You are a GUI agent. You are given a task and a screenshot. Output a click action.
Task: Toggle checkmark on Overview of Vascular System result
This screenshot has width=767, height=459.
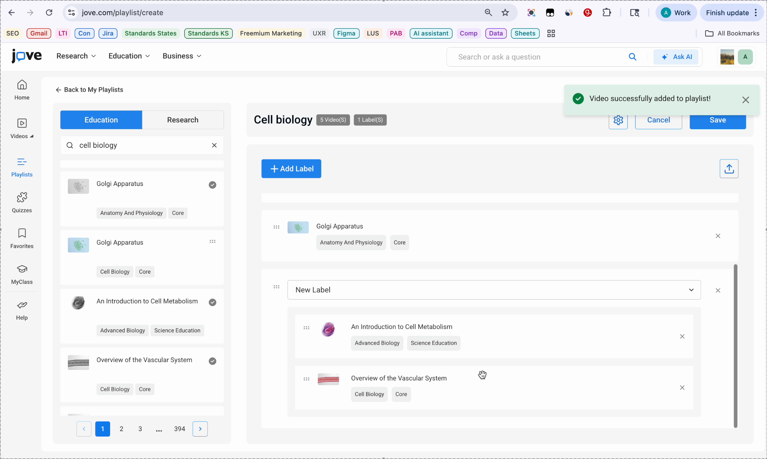[212, 361]
